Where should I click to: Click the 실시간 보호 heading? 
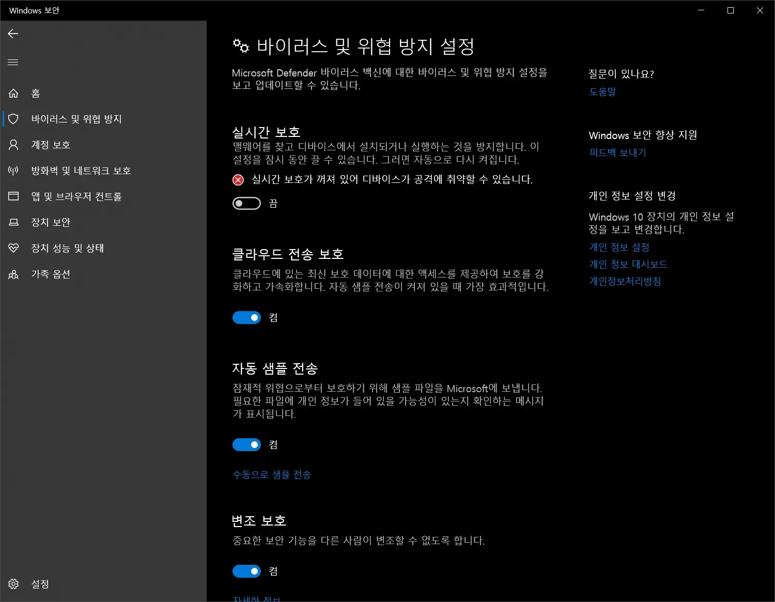pos(266,132)
